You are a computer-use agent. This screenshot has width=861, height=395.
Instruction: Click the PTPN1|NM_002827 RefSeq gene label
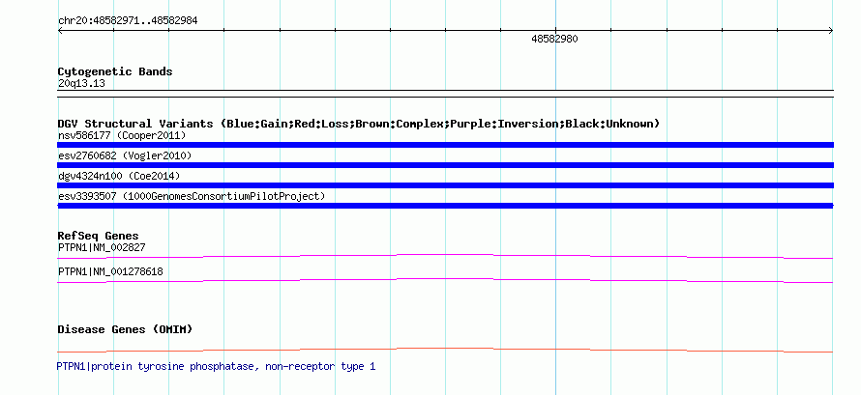click(x=102, y=247)
